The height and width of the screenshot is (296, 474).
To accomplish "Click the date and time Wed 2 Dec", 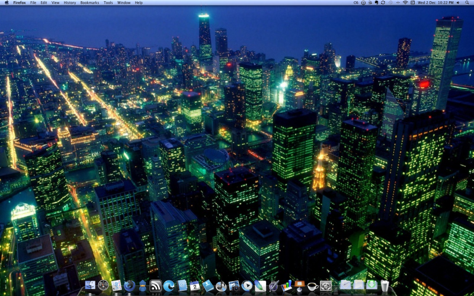I will click(435, 2).
